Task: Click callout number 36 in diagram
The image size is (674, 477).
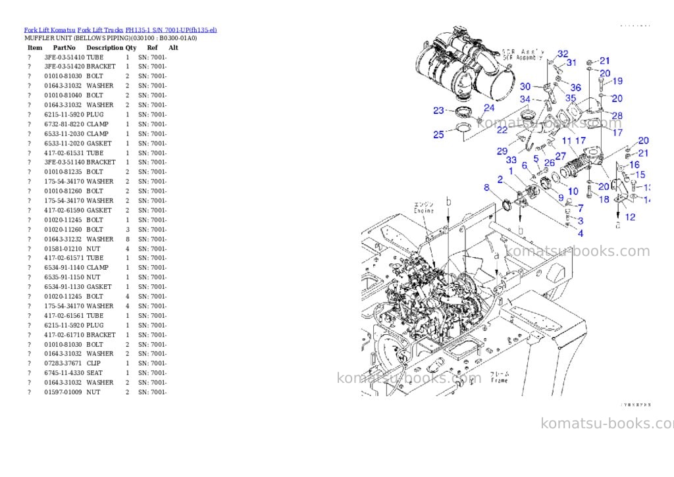Action: click(575, 88)
